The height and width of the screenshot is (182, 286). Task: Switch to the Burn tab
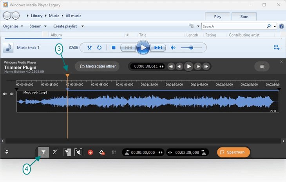pyautogui.click(x=244, y=16)
